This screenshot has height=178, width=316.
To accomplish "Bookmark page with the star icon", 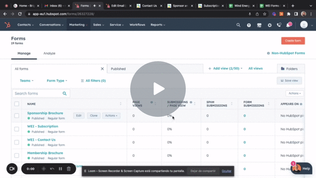I will click(x=265, y=14).
